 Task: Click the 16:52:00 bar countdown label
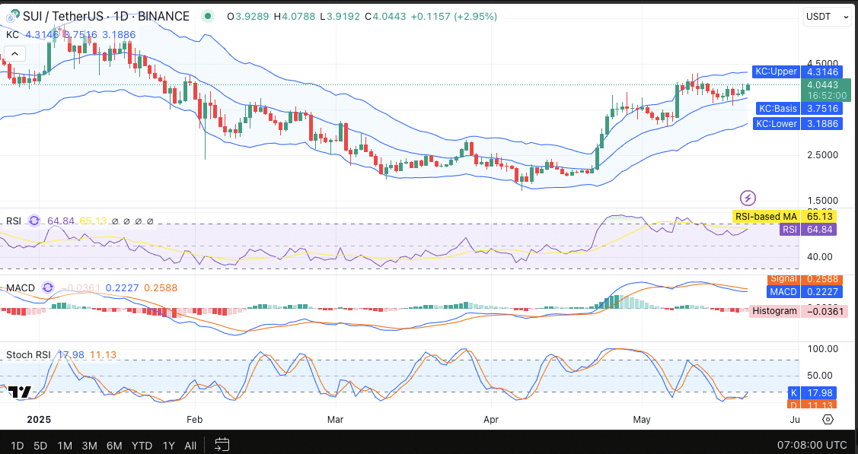[826, 96]
